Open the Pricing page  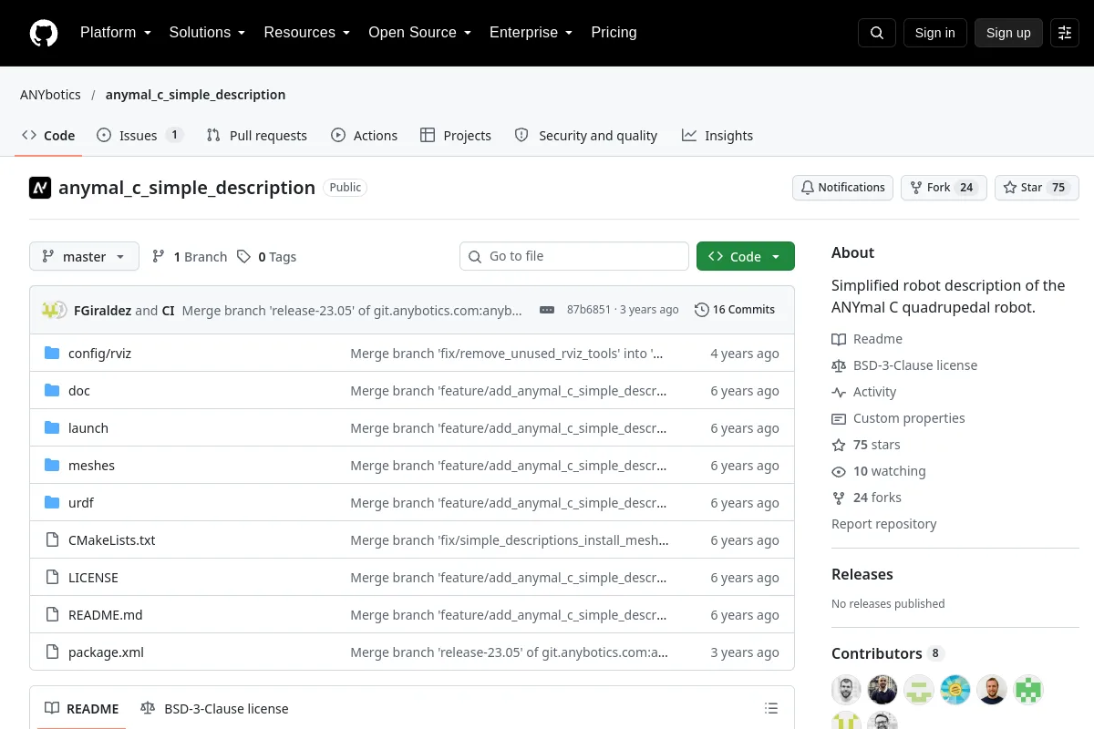[x=614, y=33]
